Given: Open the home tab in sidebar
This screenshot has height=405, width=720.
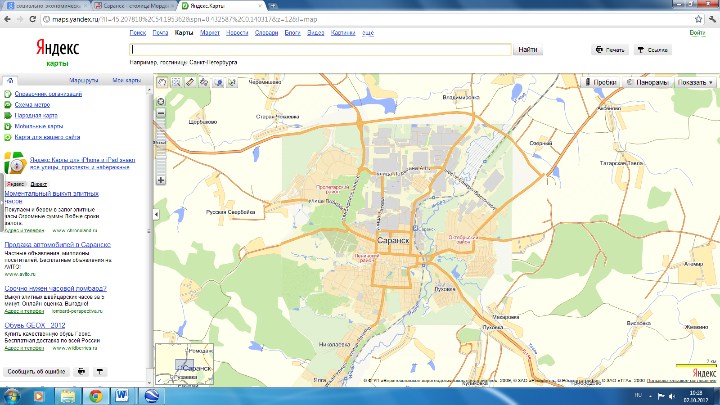Looking at the screenshot, I should coord(10,81).
